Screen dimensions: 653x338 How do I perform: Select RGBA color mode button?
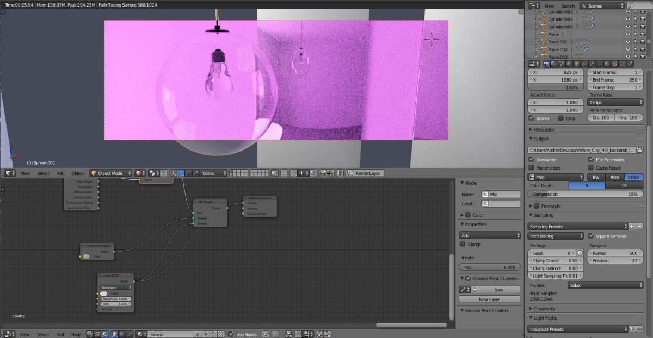click(634, 177)
